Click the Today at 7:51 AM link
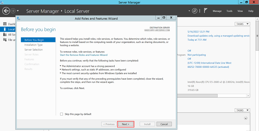Screen dimensions: 259x131 click(197, 40)
